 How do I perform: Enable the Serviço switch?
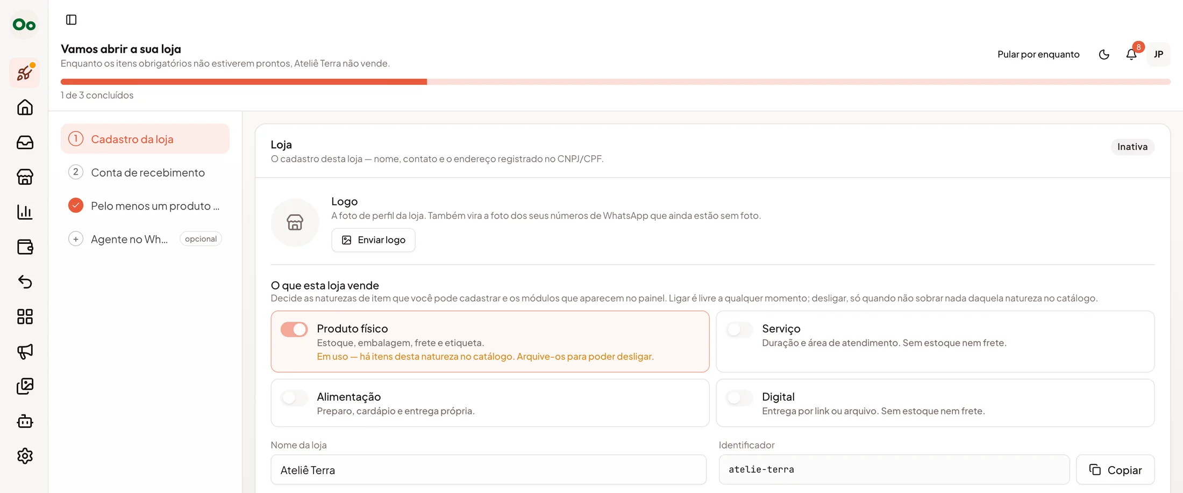739,329
